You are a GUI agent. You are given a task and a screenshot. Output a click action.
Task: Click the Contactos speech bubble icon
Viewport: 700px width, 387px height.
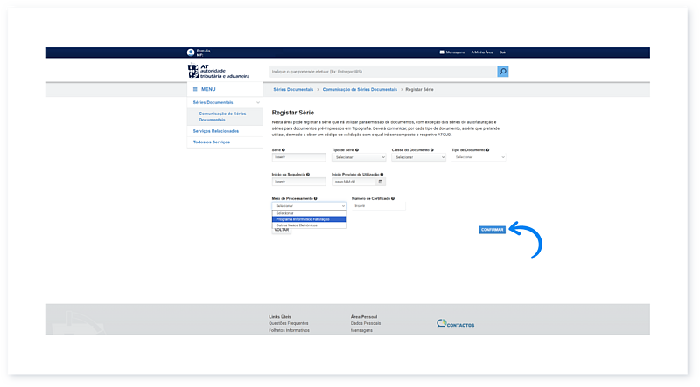[441, 323]
